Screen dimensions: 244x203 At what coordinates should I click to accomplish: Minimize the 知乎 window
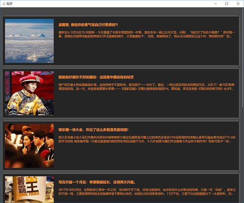click(x=216, y=4)
